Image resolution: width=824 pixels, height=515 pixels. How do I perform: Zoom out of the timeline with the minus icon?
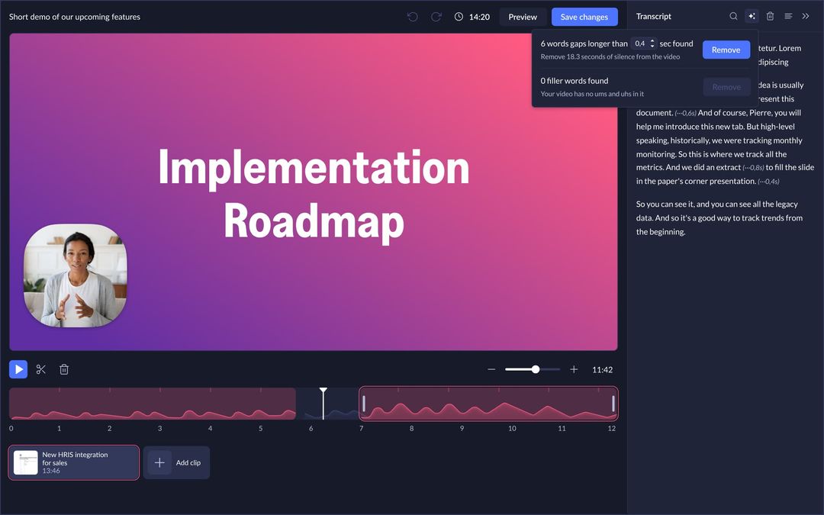(491, 369)
